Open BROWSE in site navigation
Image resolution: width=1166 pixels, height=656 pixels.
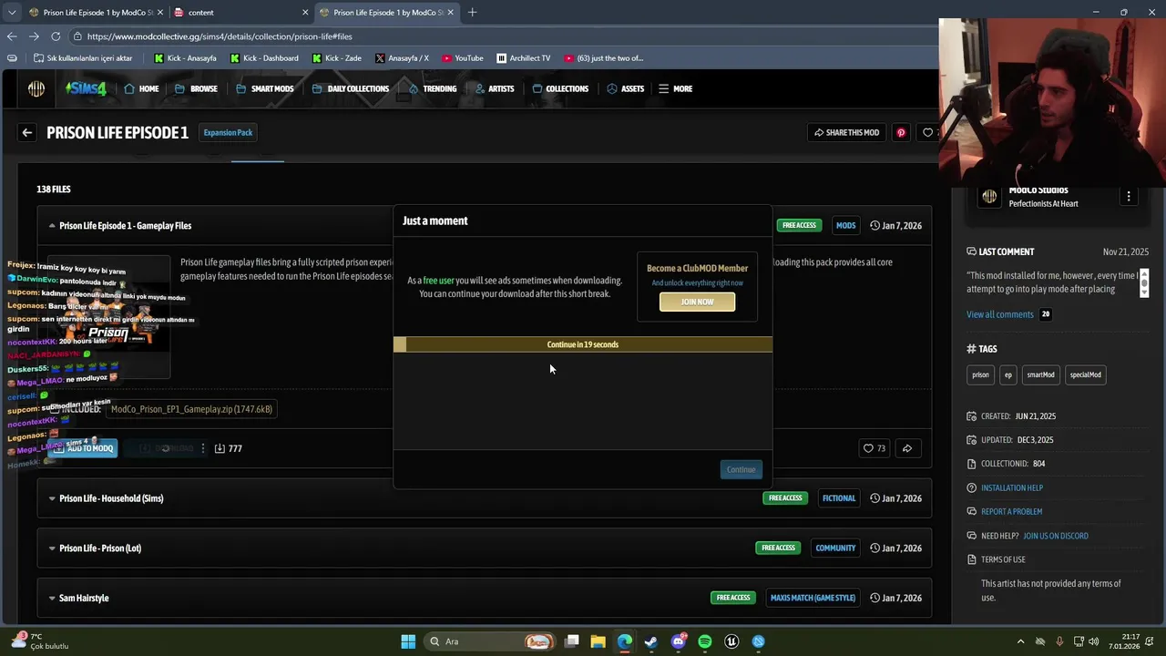point(196,88)
